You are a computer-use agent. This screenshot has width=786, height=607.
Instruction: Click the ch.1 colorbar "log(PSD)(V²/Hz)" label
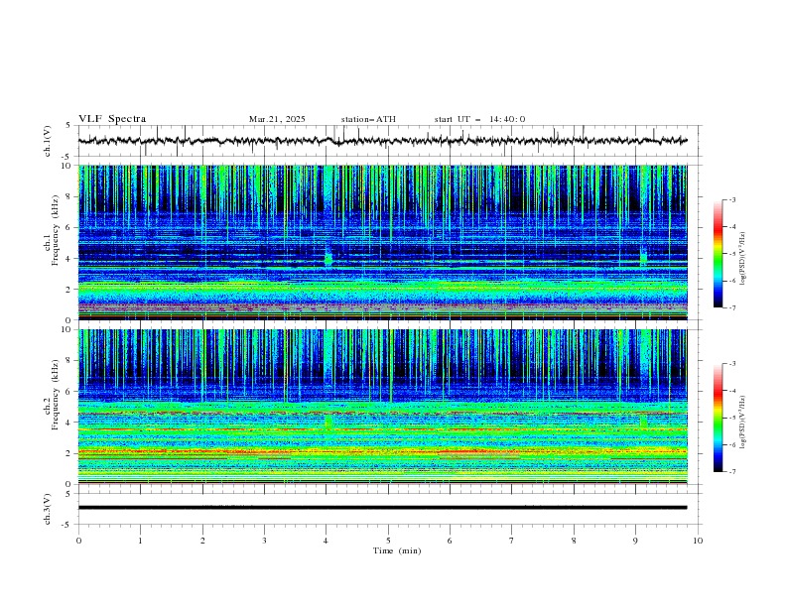tap(743, 259)
